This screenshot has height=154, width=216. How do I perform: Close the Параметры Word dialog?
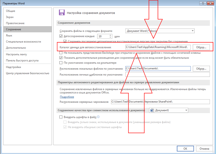[x=211, y=3]
